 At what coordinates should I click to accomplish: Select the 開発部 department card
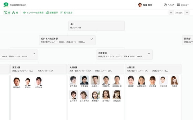tap(188, 40)
